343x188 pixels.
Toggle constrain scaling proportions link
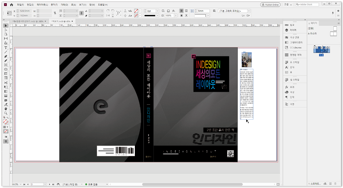pos(81,13)
